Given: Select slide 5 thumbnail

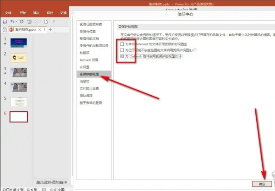Looking at the screenshot, I should tap(19, 102).
